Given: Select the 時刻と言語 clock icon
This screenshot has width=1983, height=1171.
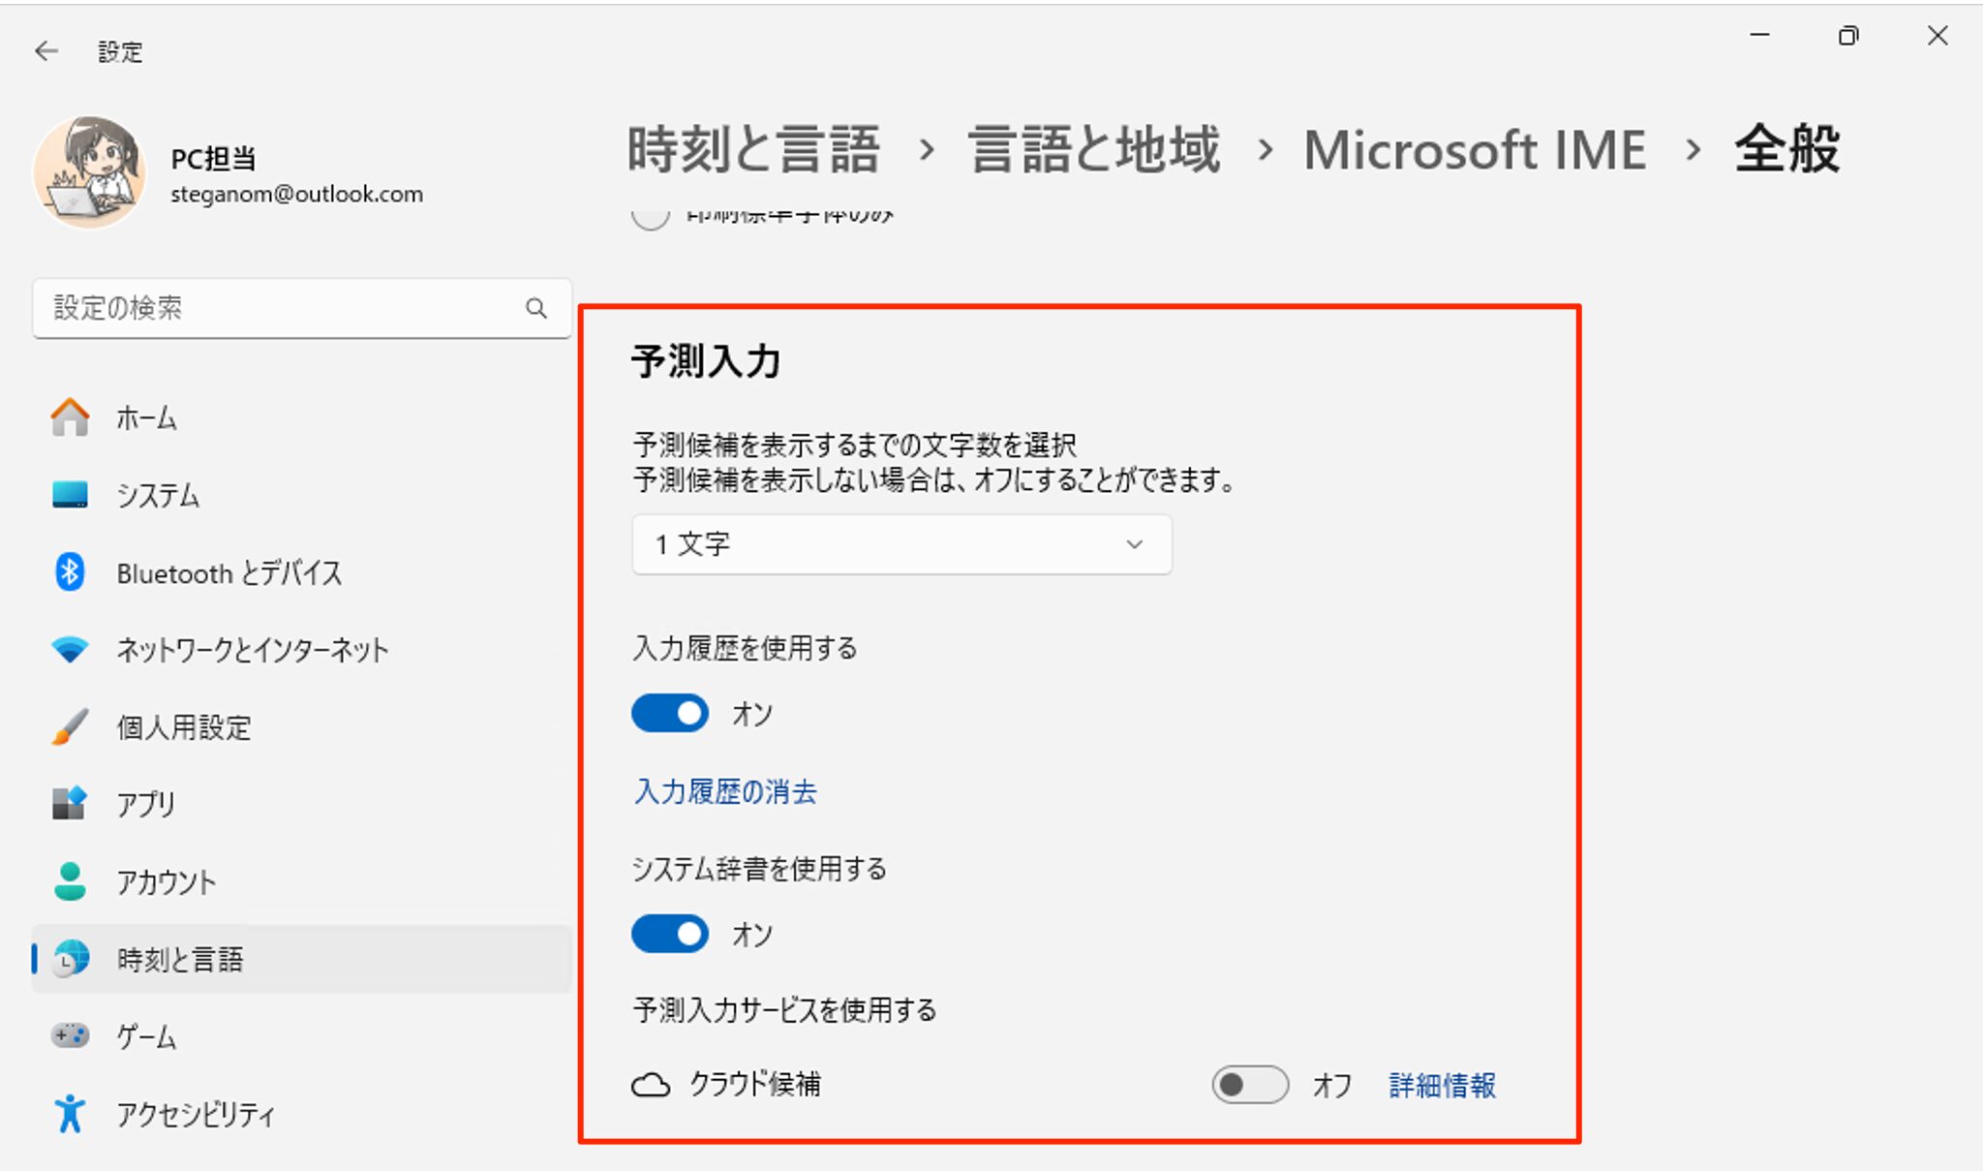Looking at the screenshot, I should [x=69, y=960].
